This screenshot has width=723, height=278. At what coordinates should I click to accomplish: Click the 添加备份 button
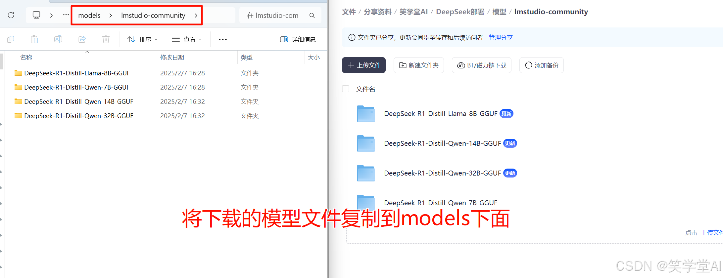(542, 65)
